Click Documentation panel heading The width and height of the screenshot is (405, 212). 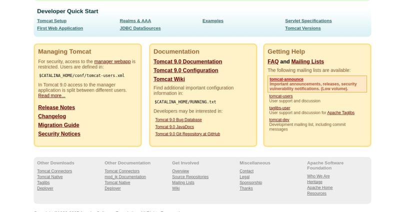click(176, 51)
